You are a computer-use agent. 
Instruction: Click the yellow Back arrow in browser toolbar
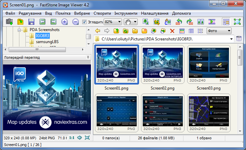coord(98,31)
